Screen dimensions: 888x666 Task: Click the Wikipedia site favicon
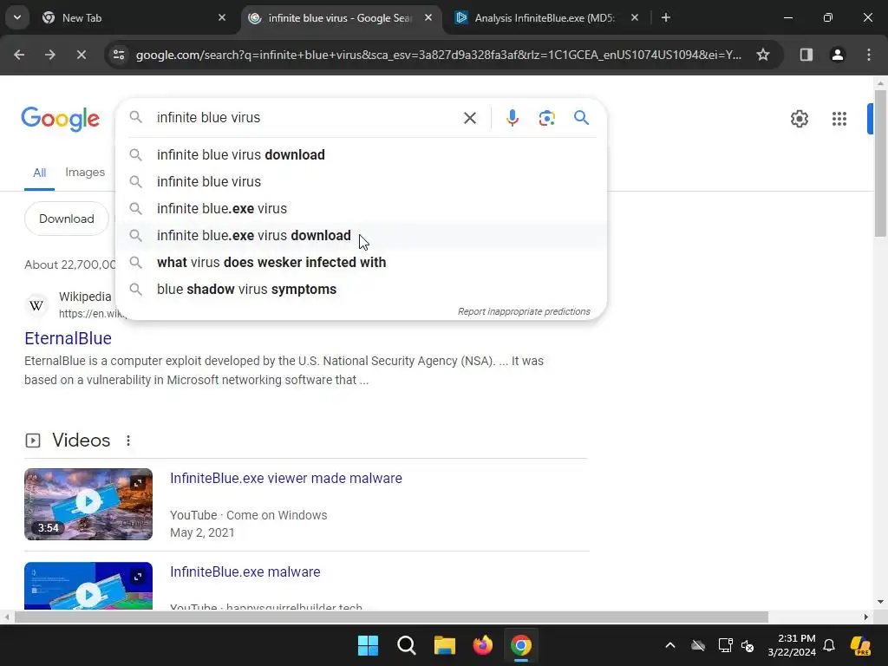[36, 306]
